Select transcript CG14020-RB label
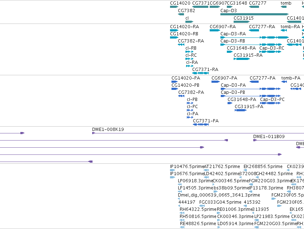 (184, 34)
